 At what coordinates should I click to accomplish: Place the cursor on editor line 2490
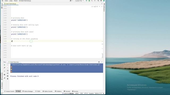(57, 41)
